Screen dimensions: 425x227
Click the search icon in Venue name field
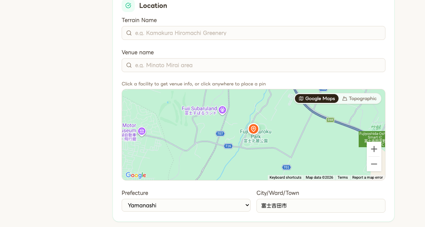tap(129, 65)
